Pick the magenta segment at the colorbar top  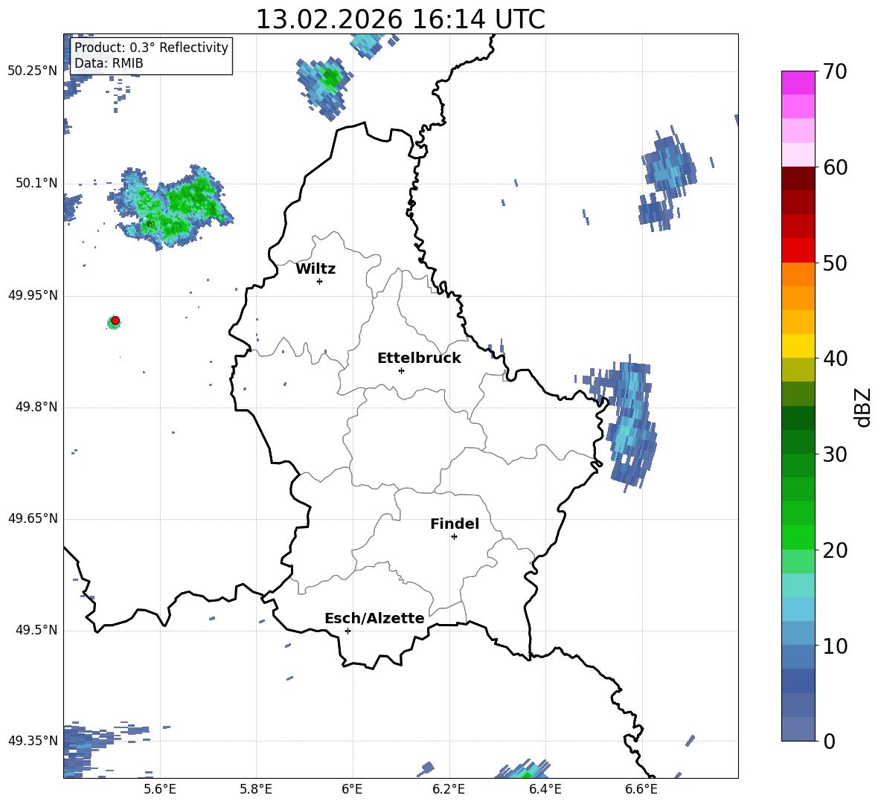(798, 83)
